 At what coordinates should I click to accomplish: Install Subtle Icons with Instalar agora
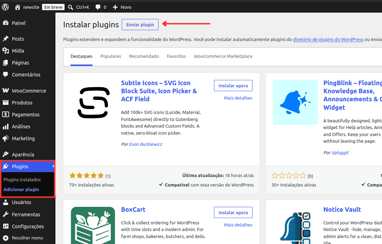233,86
